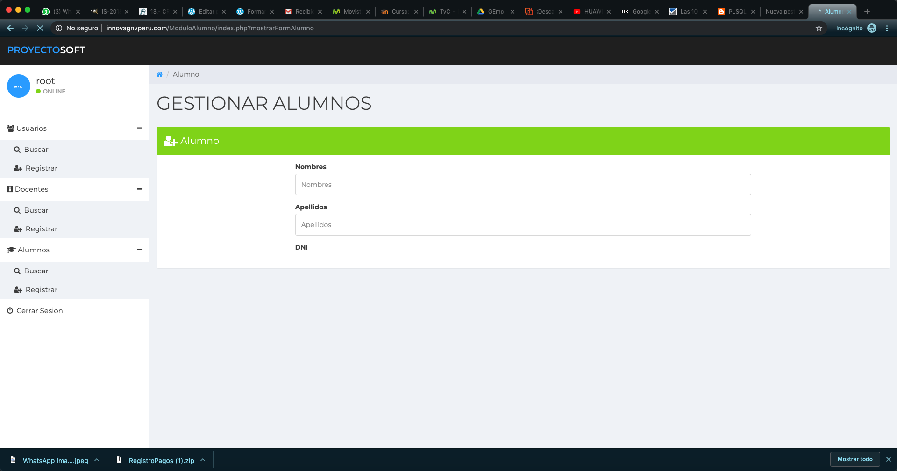Image resolution: width=897 pixels, height=471 pixels.
Task: Click the No seguro site info icon
Action: 59,28
